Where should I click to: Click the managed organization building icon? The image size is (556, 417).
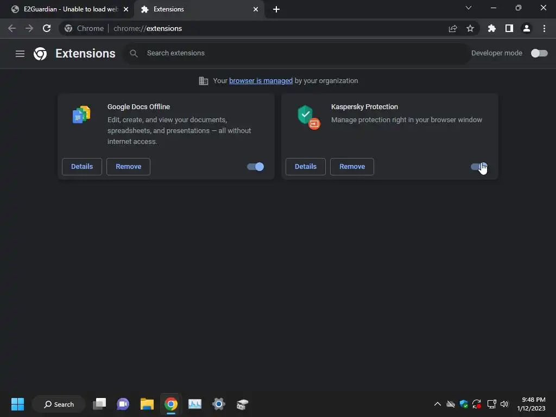[204, 81]
